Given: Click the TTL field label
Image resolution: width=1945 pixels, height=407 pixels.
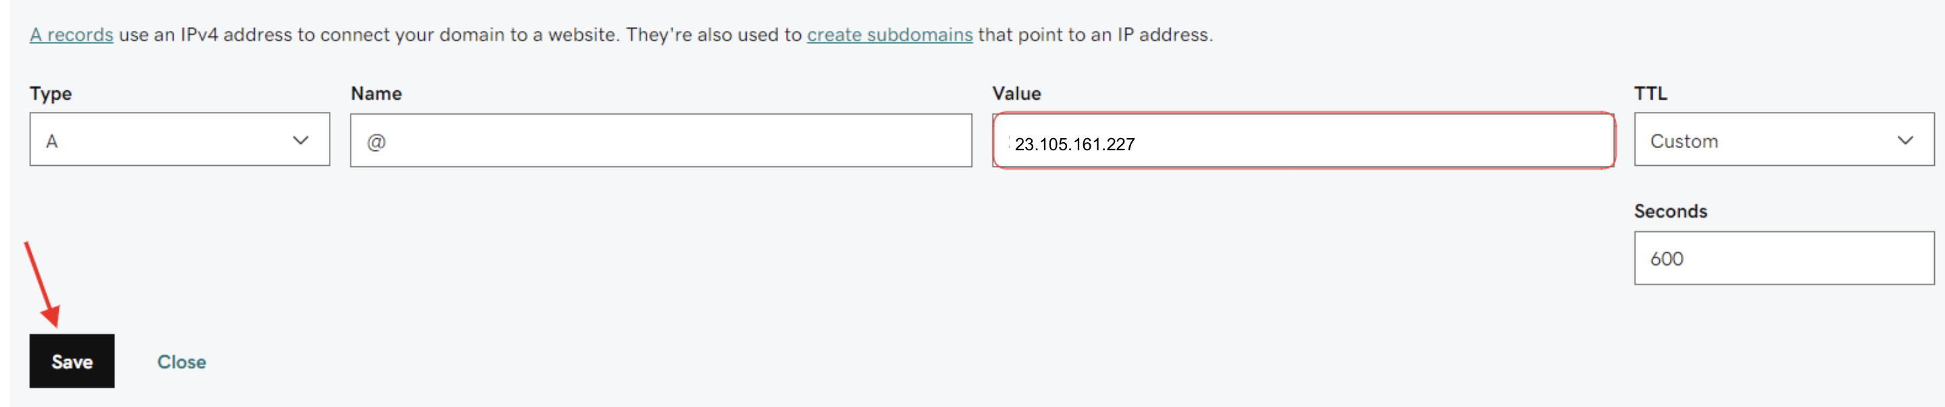Looking at the screenshot, I should [x=1651, y=94].
